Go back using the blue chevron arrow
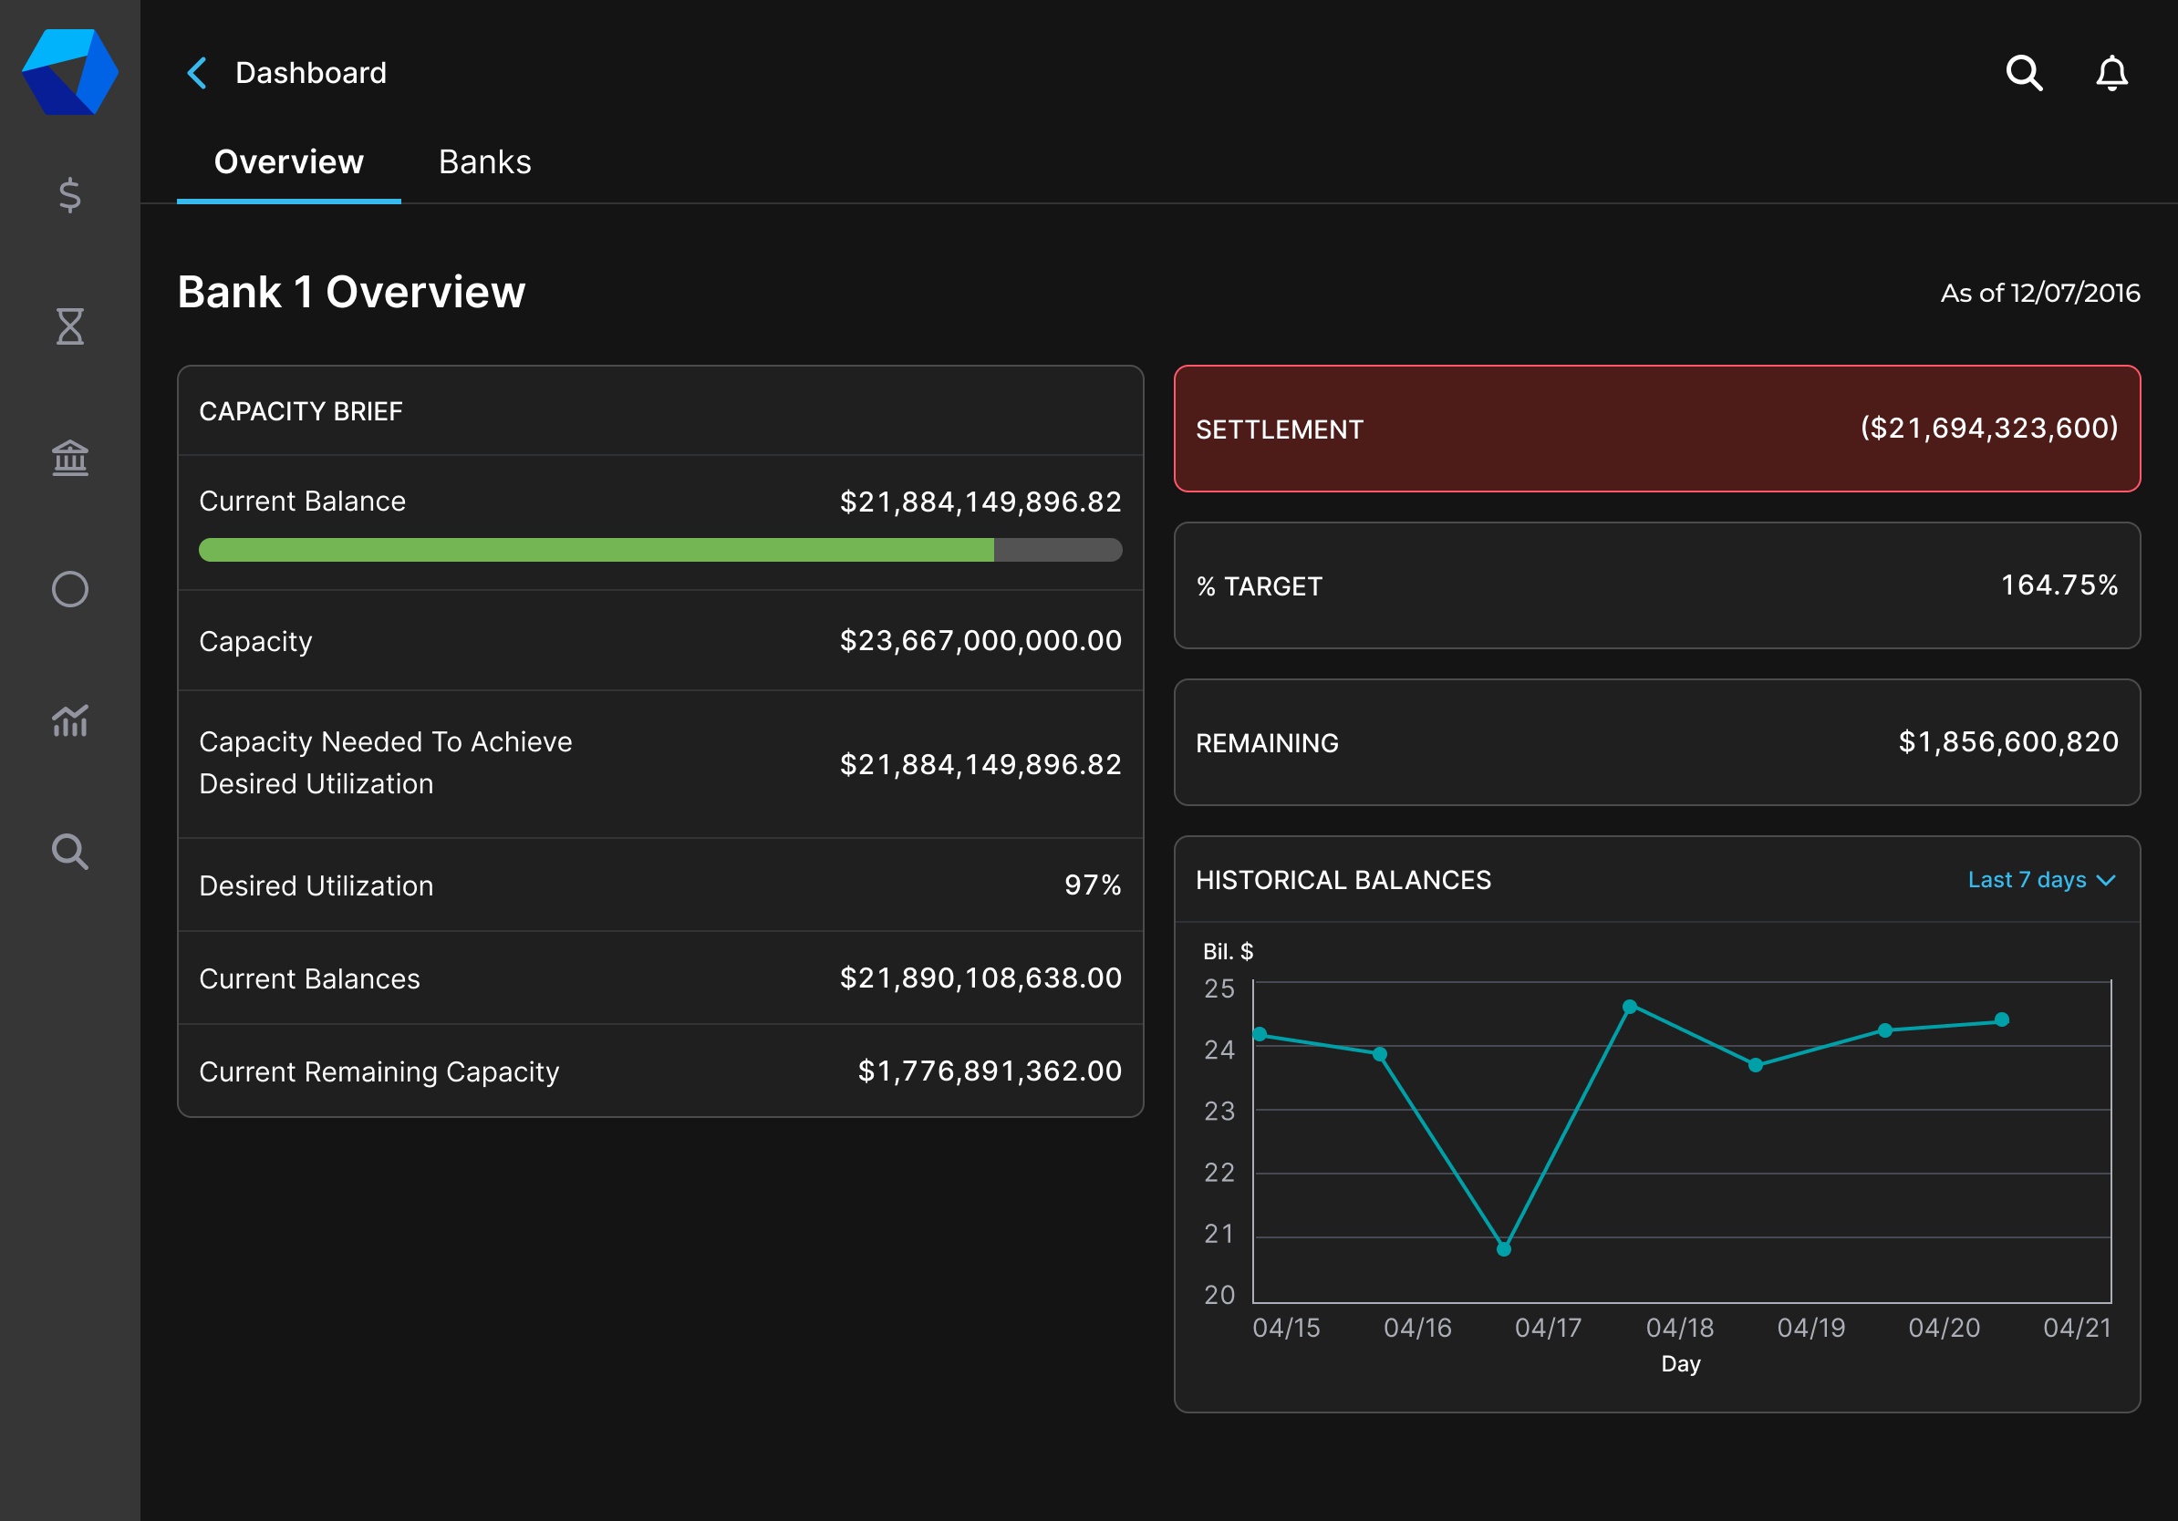Screen dimensions: 2178x1521 [x=197, y=73]
